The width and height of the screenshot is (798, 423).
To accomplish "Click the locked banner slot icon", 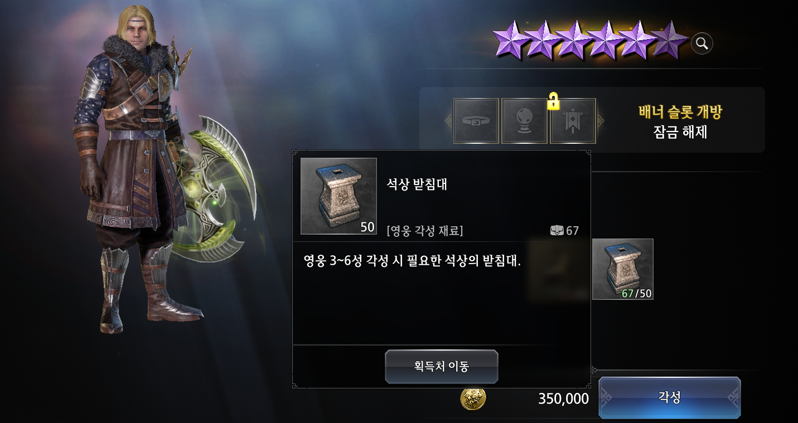I will point(573,121).
